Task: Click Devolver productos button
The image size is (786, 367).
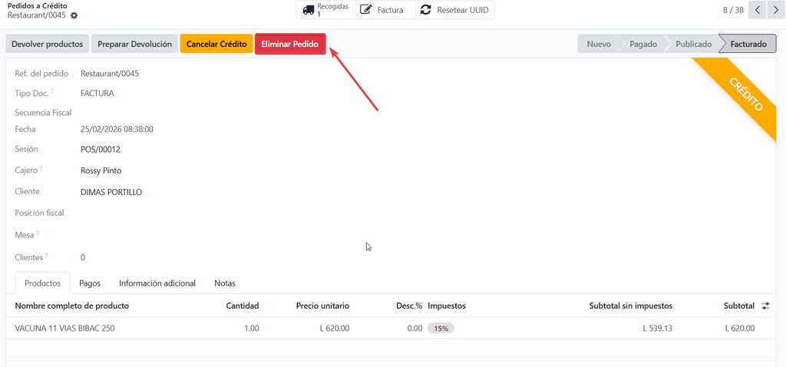Action: tap(47, 44)
